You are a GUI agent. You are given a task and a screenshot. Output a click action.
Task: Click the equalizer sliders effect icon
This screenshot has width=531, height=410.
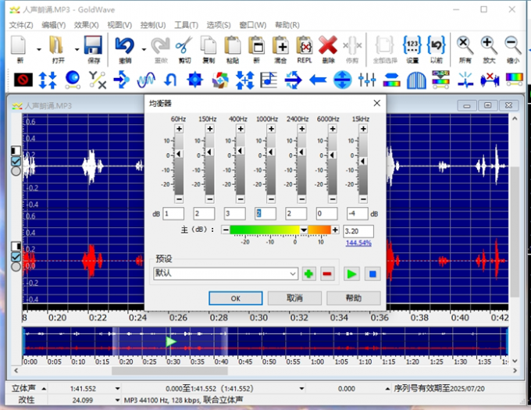pyautogui.click(x=367, y=80)
